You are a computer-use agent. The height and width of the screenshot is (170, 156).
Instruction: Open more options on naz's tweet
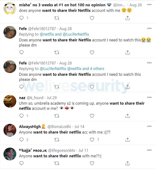149,97
